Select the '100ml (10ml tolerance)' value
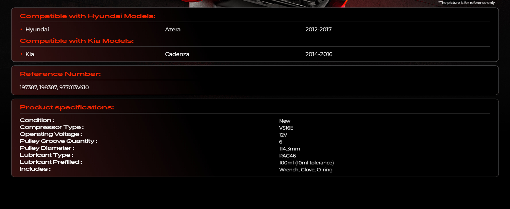This screenshot has height=209, width=510. coord(307,163)
